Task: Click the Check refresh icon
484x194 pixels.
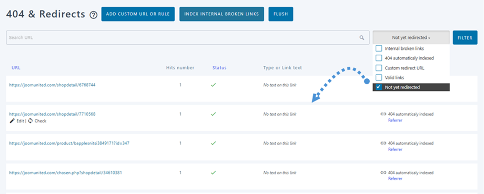Action: (x=31, y=121)
